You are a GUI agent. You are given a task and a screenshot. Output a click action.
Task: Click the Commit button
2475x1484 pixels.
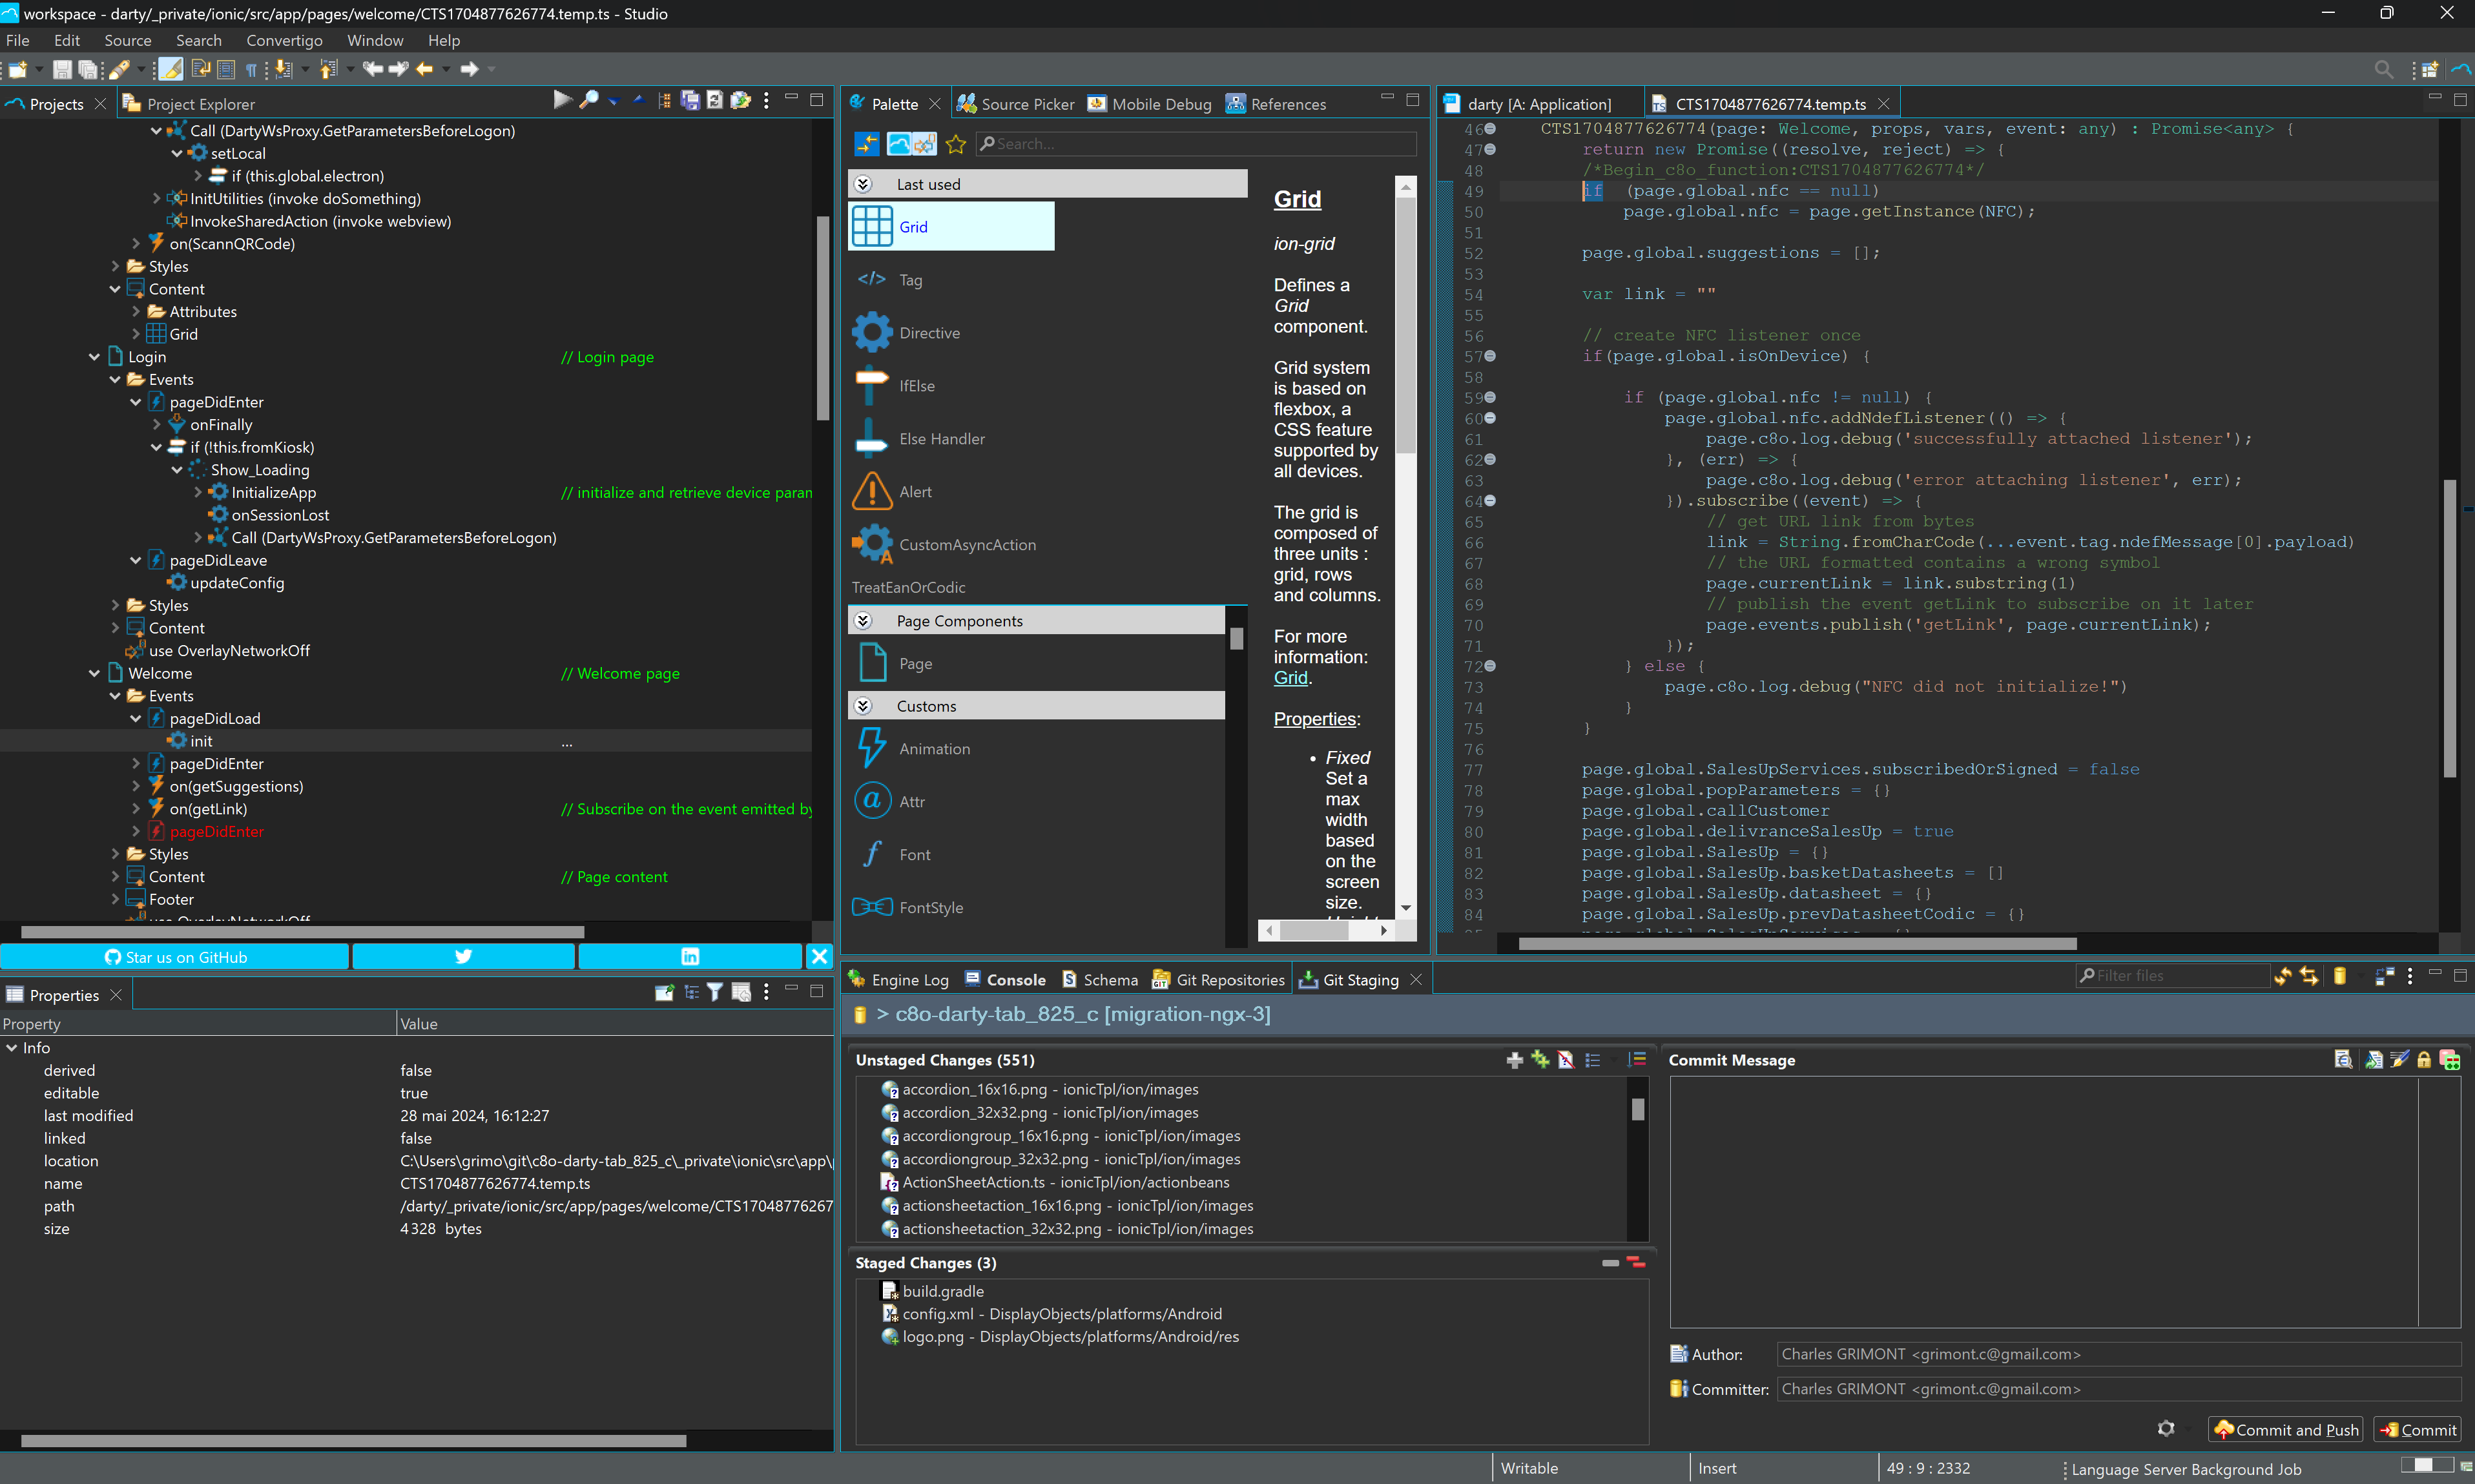point(2417,1430)
